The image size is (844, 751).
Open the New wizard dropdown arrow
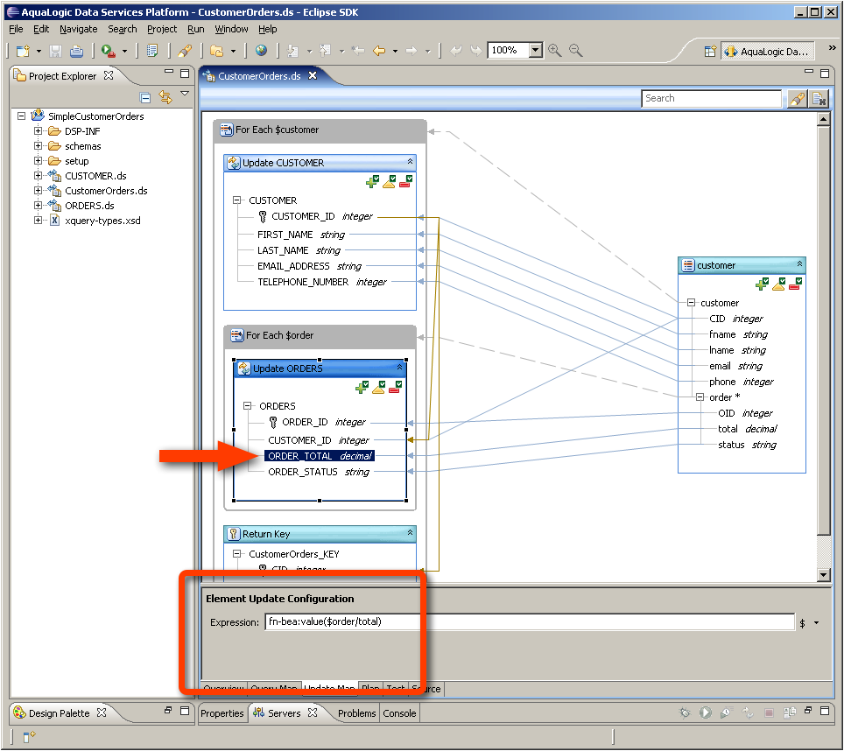39,52
